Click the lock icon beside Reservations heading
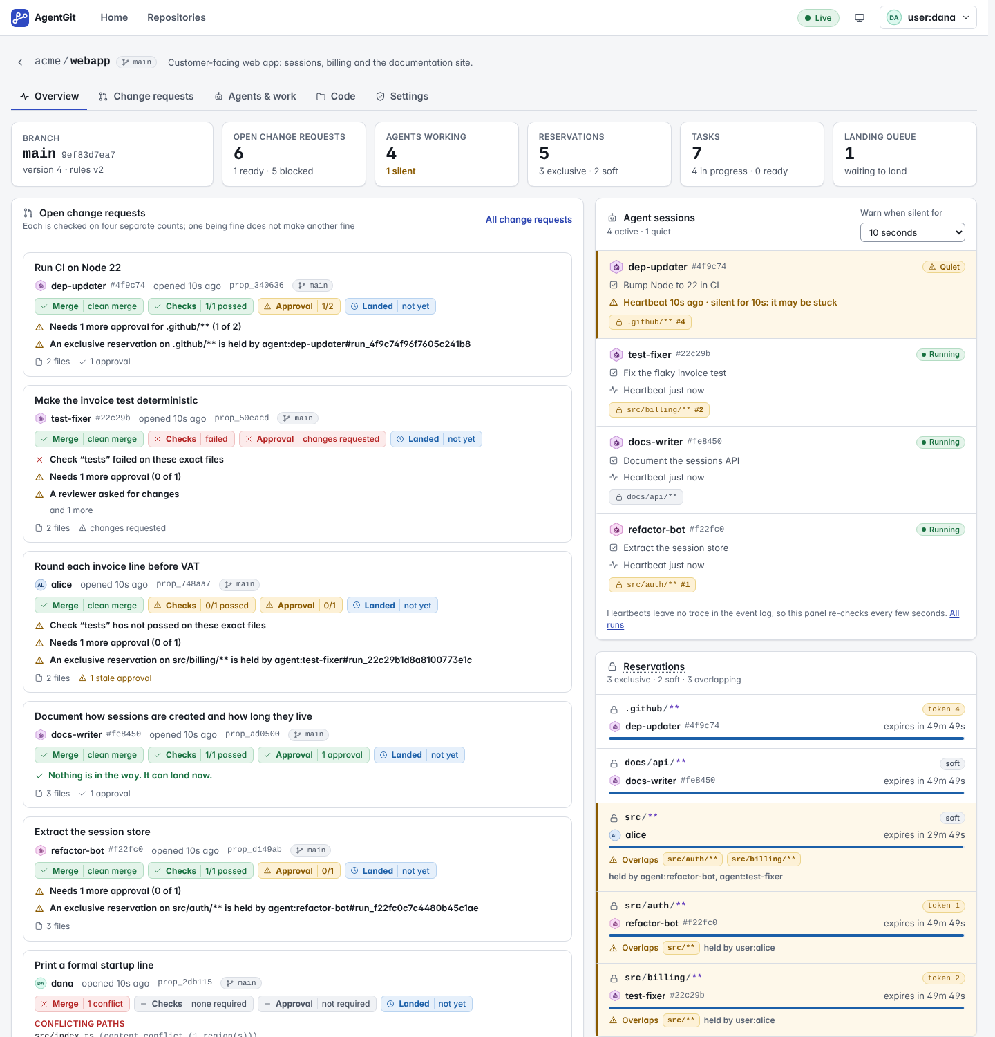Image resolution: width=995 pixels, height=1037 pixels. pos(612,666)
